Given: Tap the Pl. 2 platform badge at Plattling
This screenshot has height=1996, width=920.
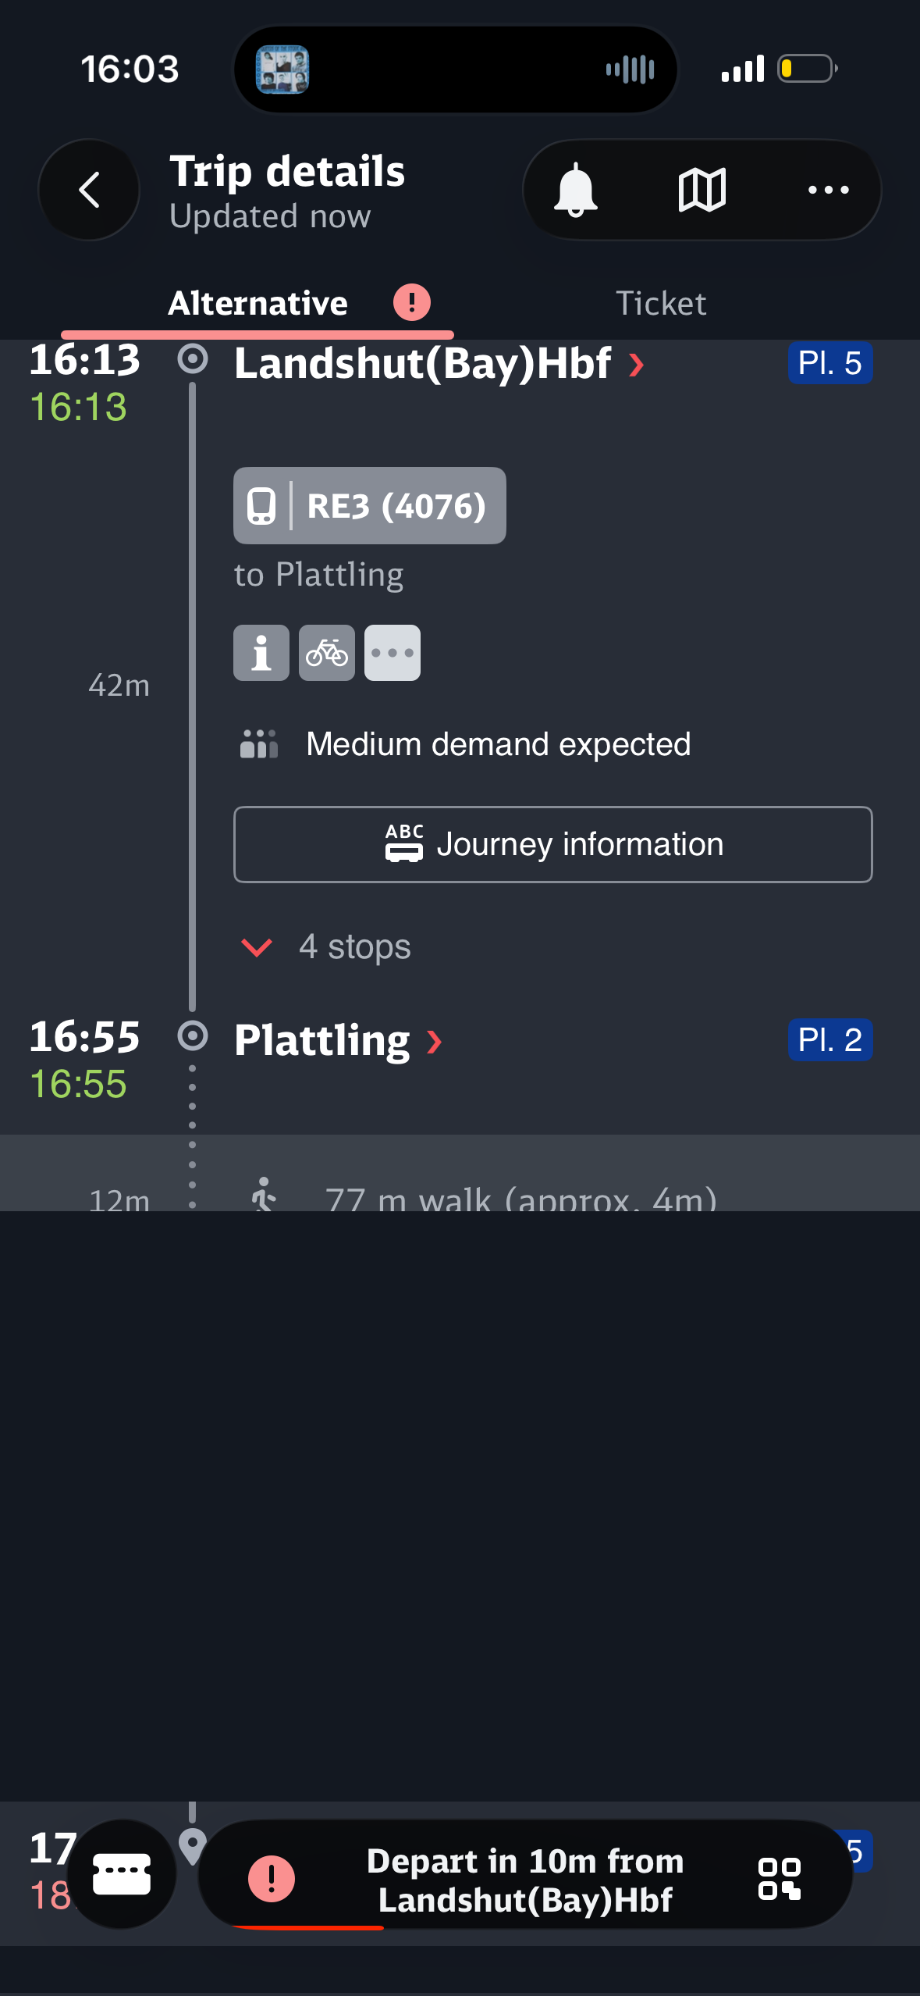Looking at the screenshot, I should (x=829, y=1040).
